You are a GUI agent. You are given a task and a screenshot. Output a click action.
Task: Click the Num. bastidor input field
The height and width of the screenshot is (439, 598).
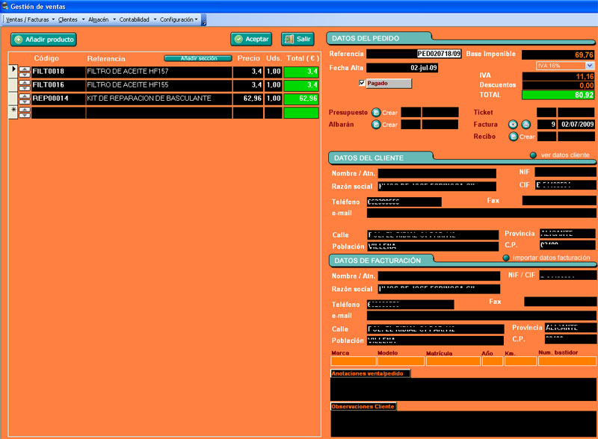point(567,361)
